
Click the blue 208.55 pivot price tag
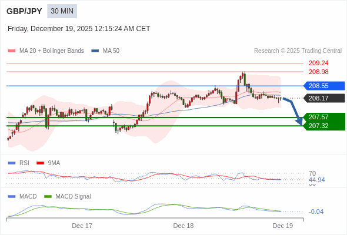(x=324, y=86)
